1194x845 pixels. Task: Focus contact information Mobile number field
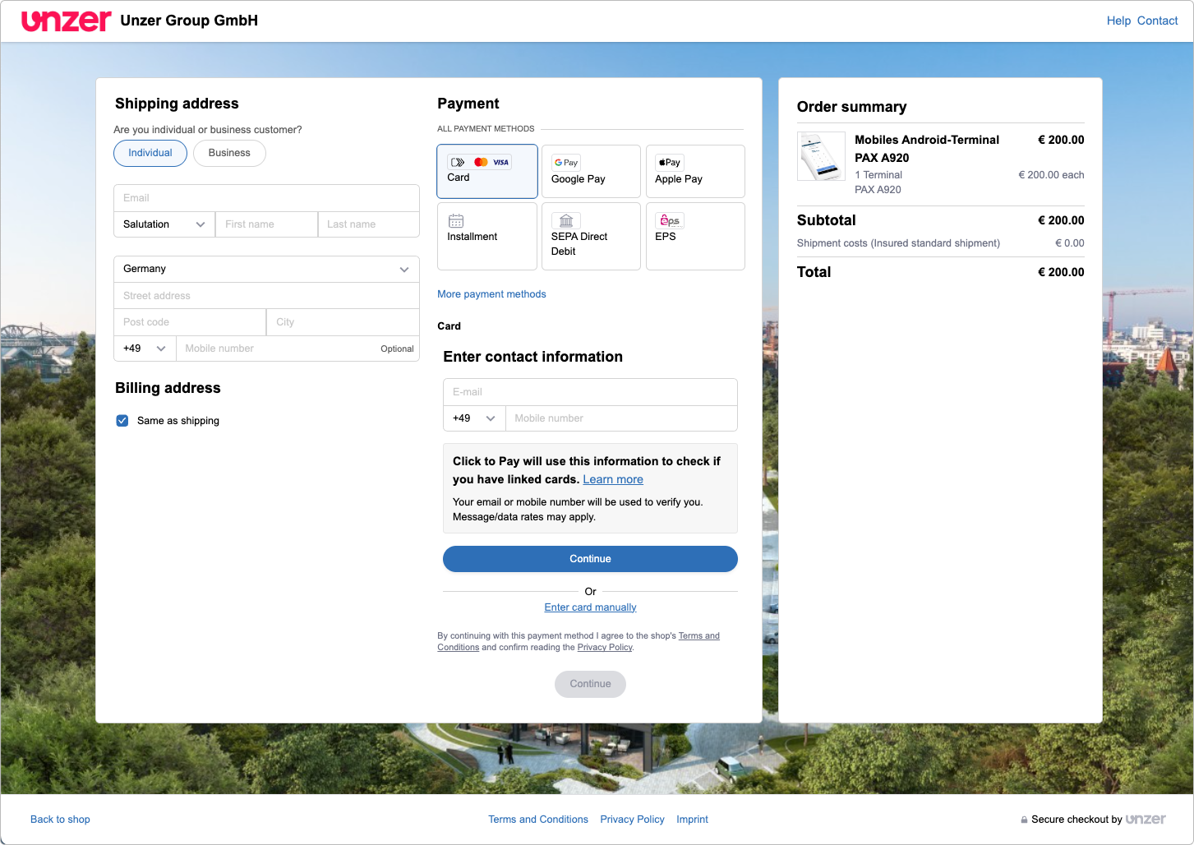coord(621,418)
